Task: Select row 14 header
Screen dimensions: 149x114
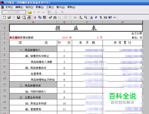Action: click(x=4, y=102)
